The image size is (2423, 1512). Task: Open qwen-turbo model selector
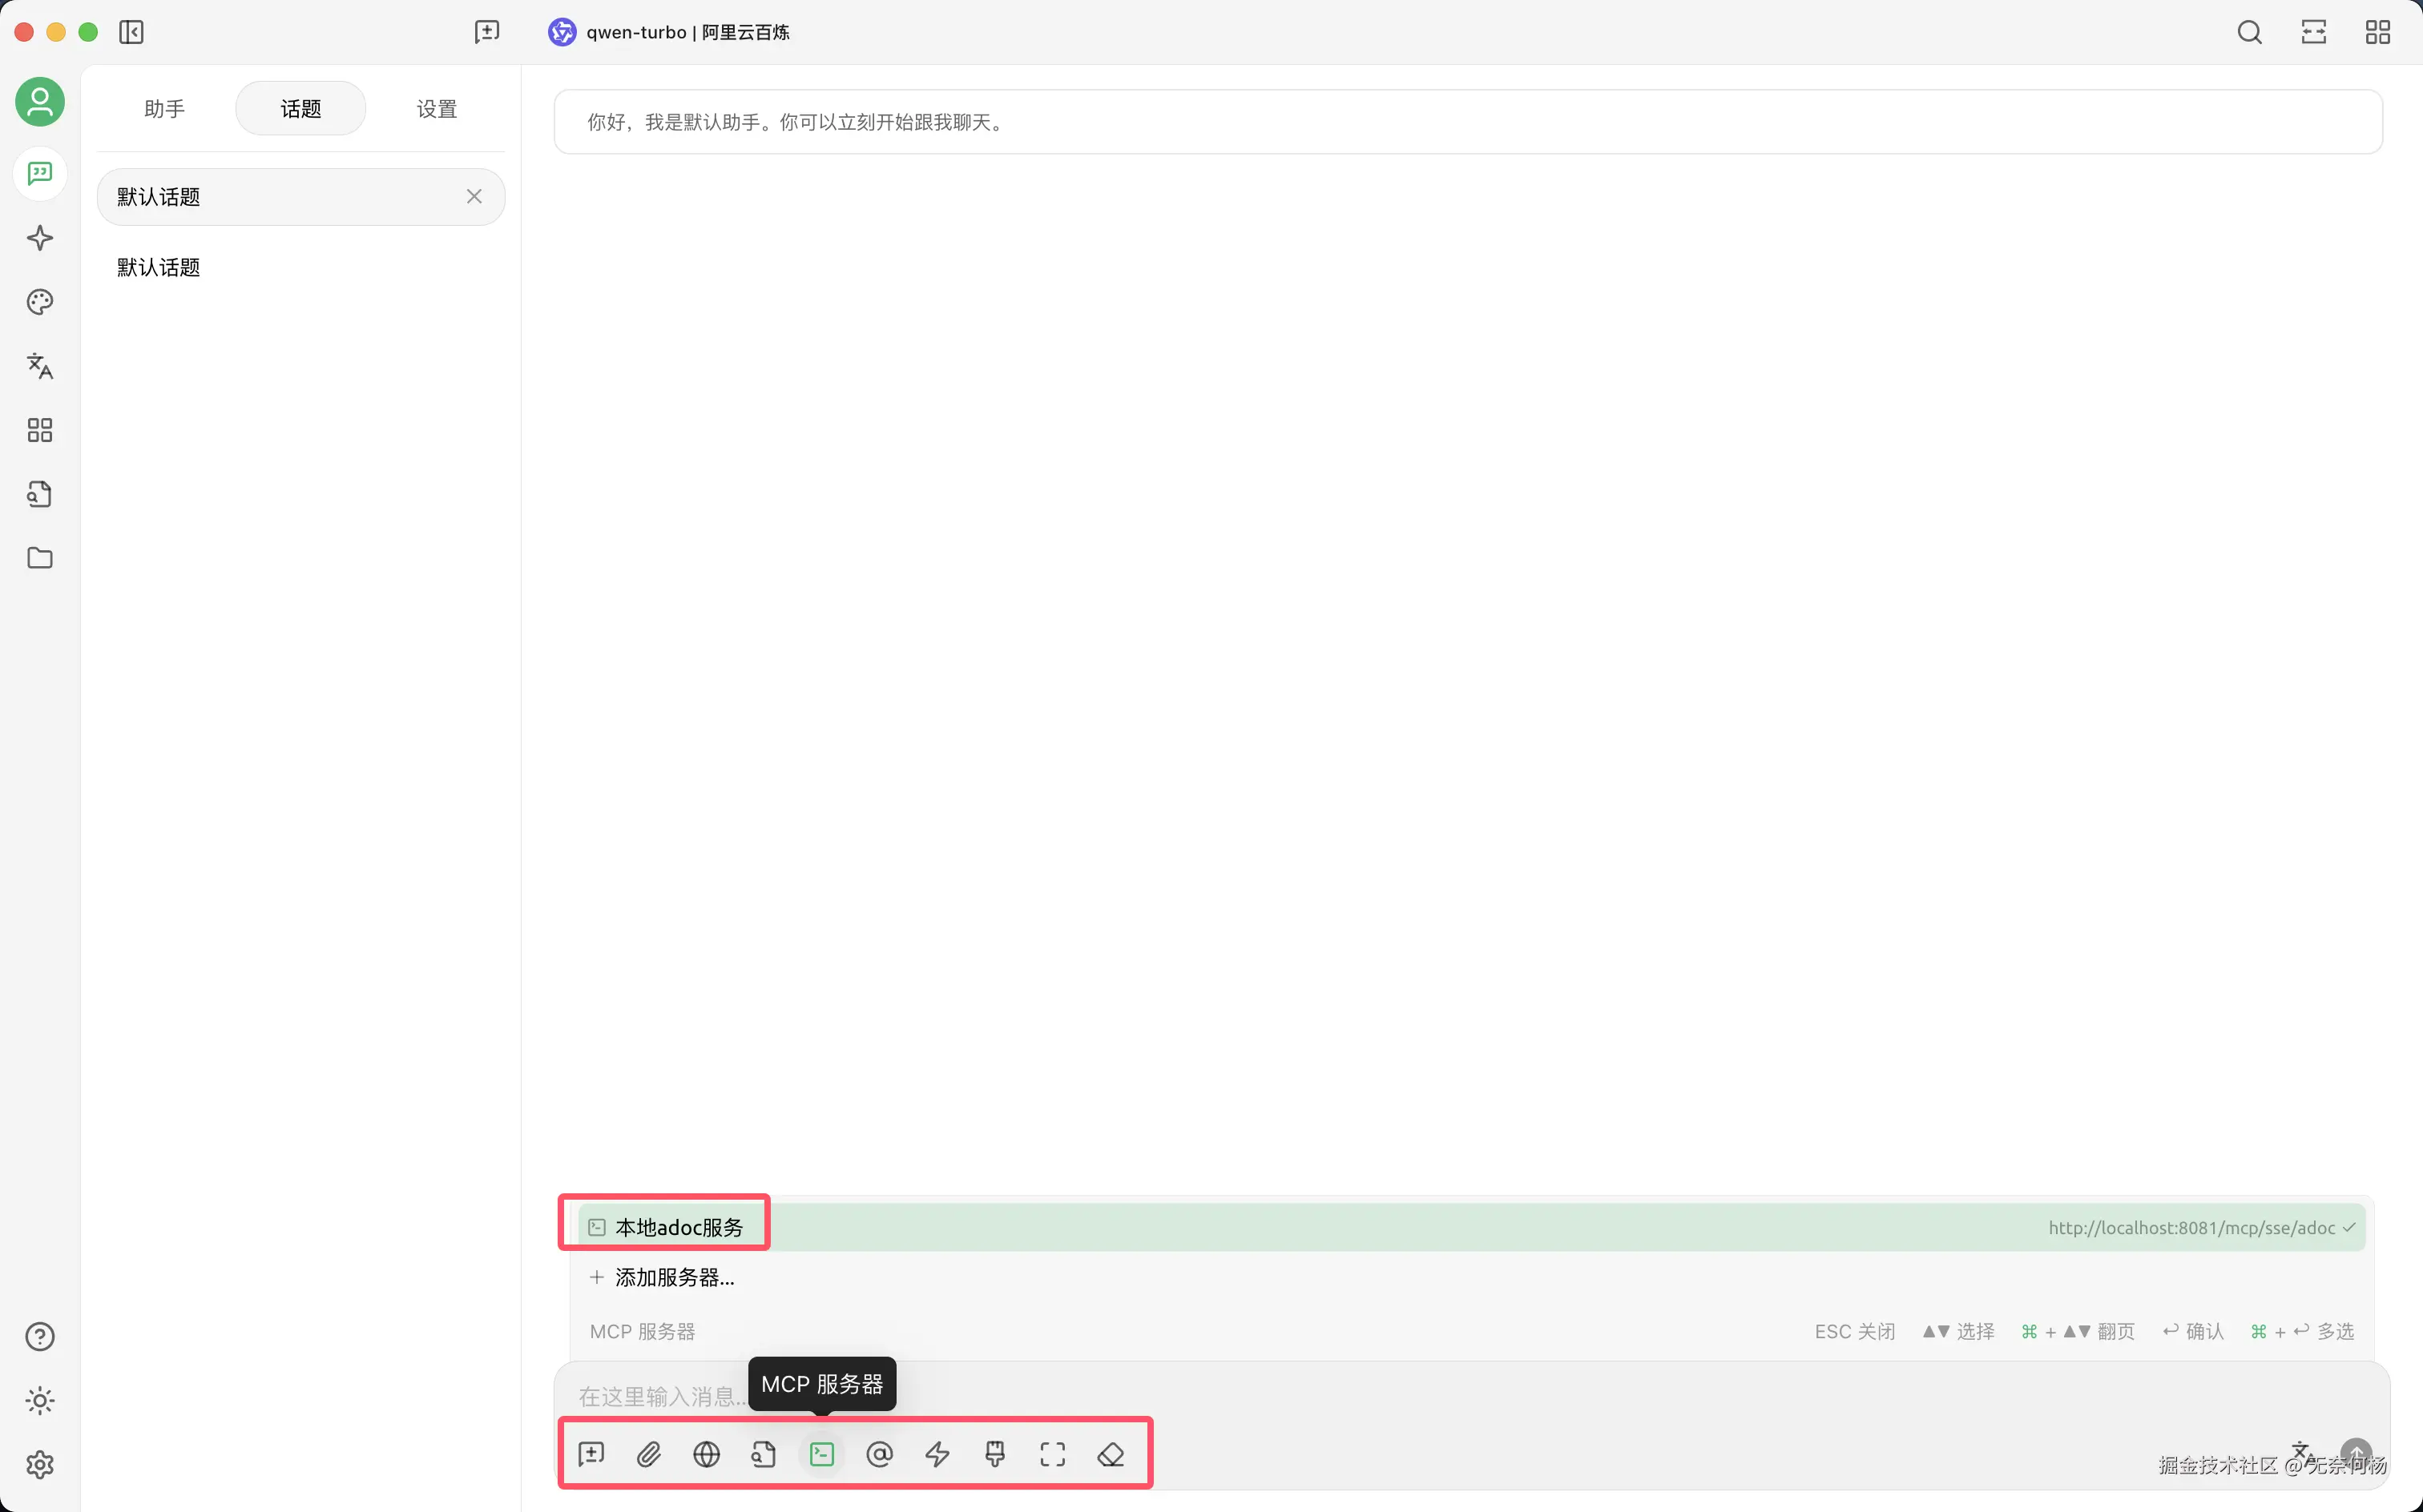(x=668, y=32)
